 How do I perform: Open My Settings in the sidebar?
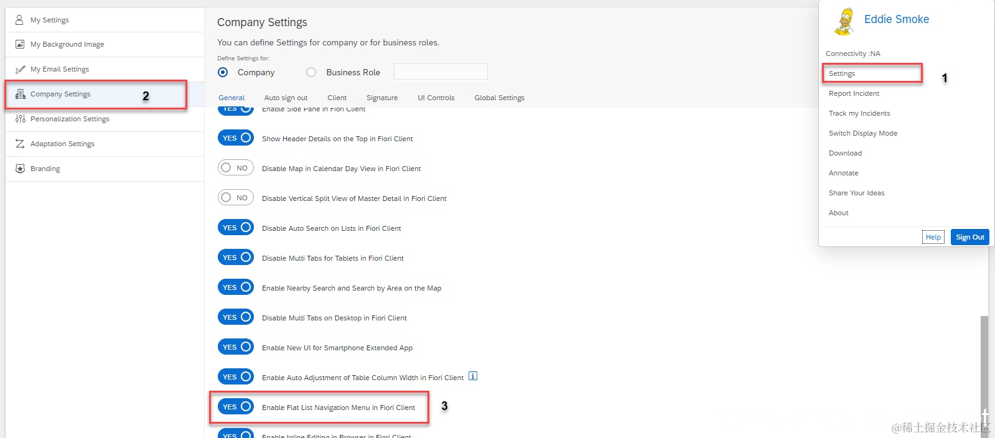[105, 20]
